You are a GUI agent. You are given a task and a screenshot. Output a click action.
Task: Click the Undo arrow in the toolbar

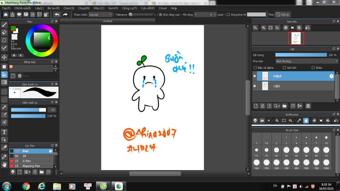[57, 15]
